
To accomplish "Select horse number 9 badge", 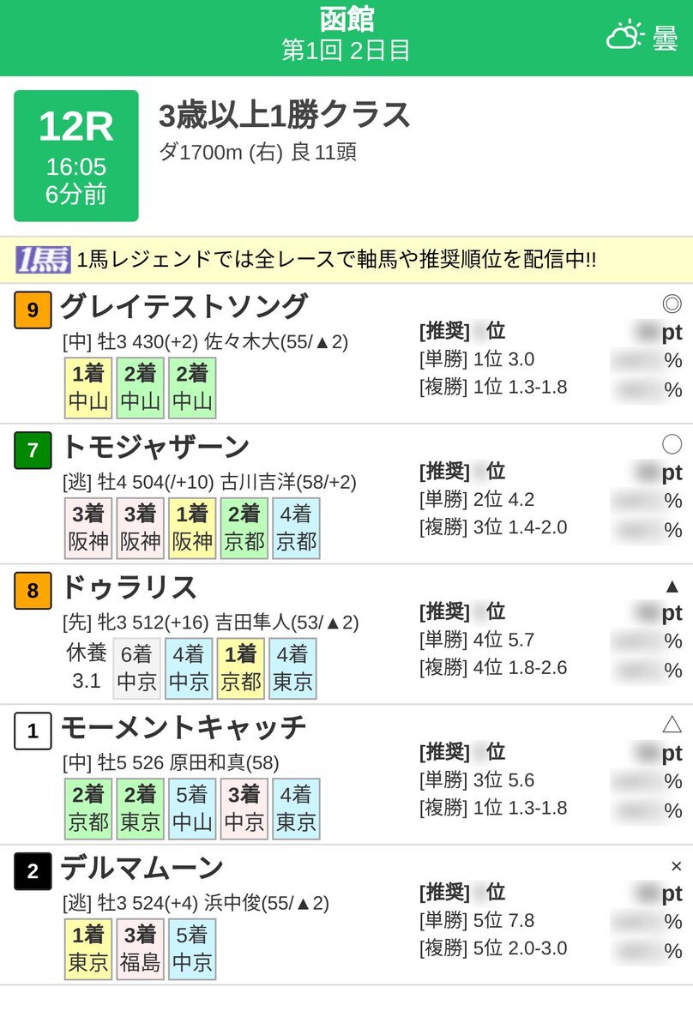I will [33, 310].
